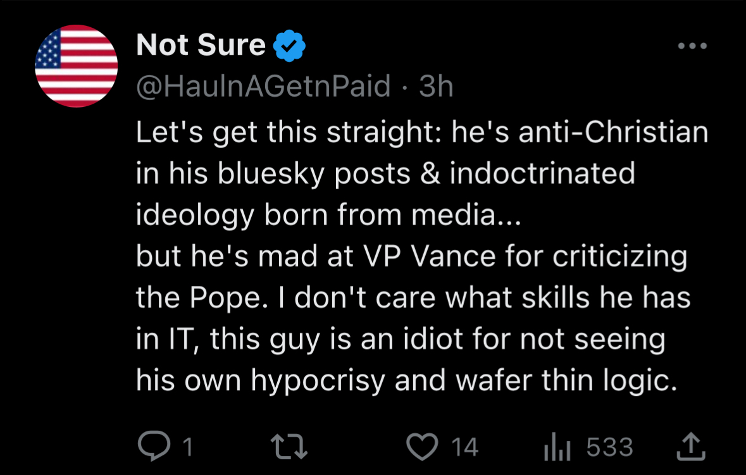The width and height of the screenshot is (746, 475).
Task: Click the like count showing 14
Action: pos(464,448)
